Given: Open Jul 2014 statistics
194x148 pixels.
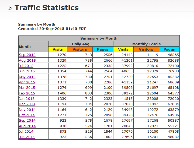Looking at the screenshot, I should 26,132.
